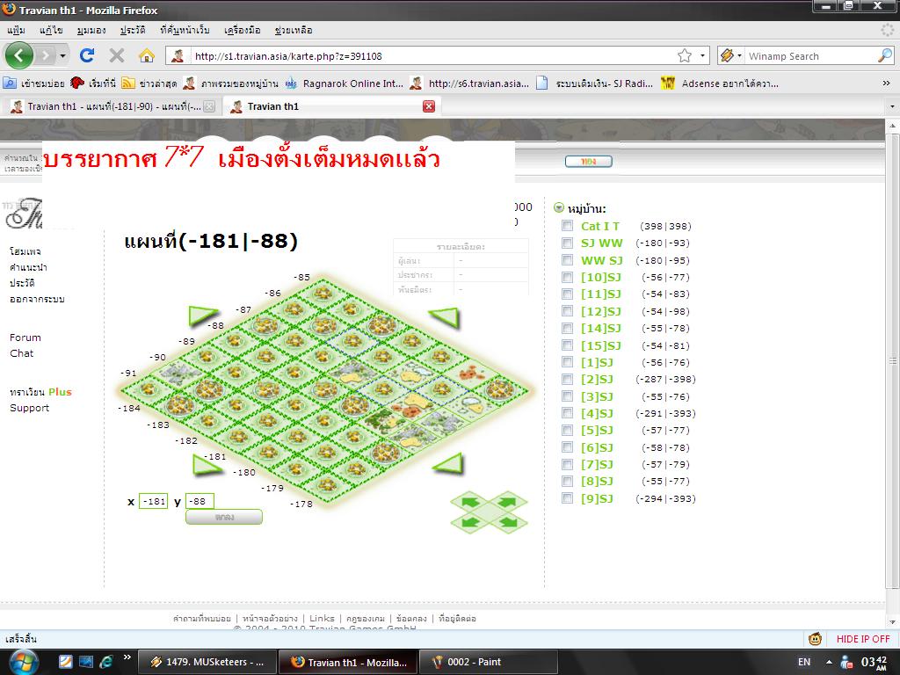Screen dimensions: 900x675
Task: Click the Reload page icon
Action: (x=87, y=55)
